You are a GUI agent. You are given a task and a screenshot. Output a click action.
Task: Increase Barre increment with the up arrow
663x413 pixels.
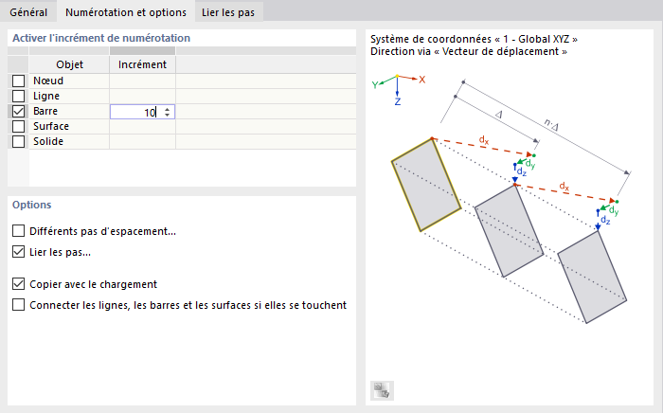click(168, 108)
